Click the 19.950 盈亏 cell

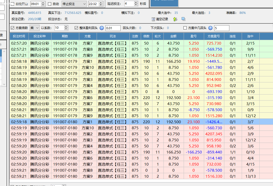coord(194,61)
